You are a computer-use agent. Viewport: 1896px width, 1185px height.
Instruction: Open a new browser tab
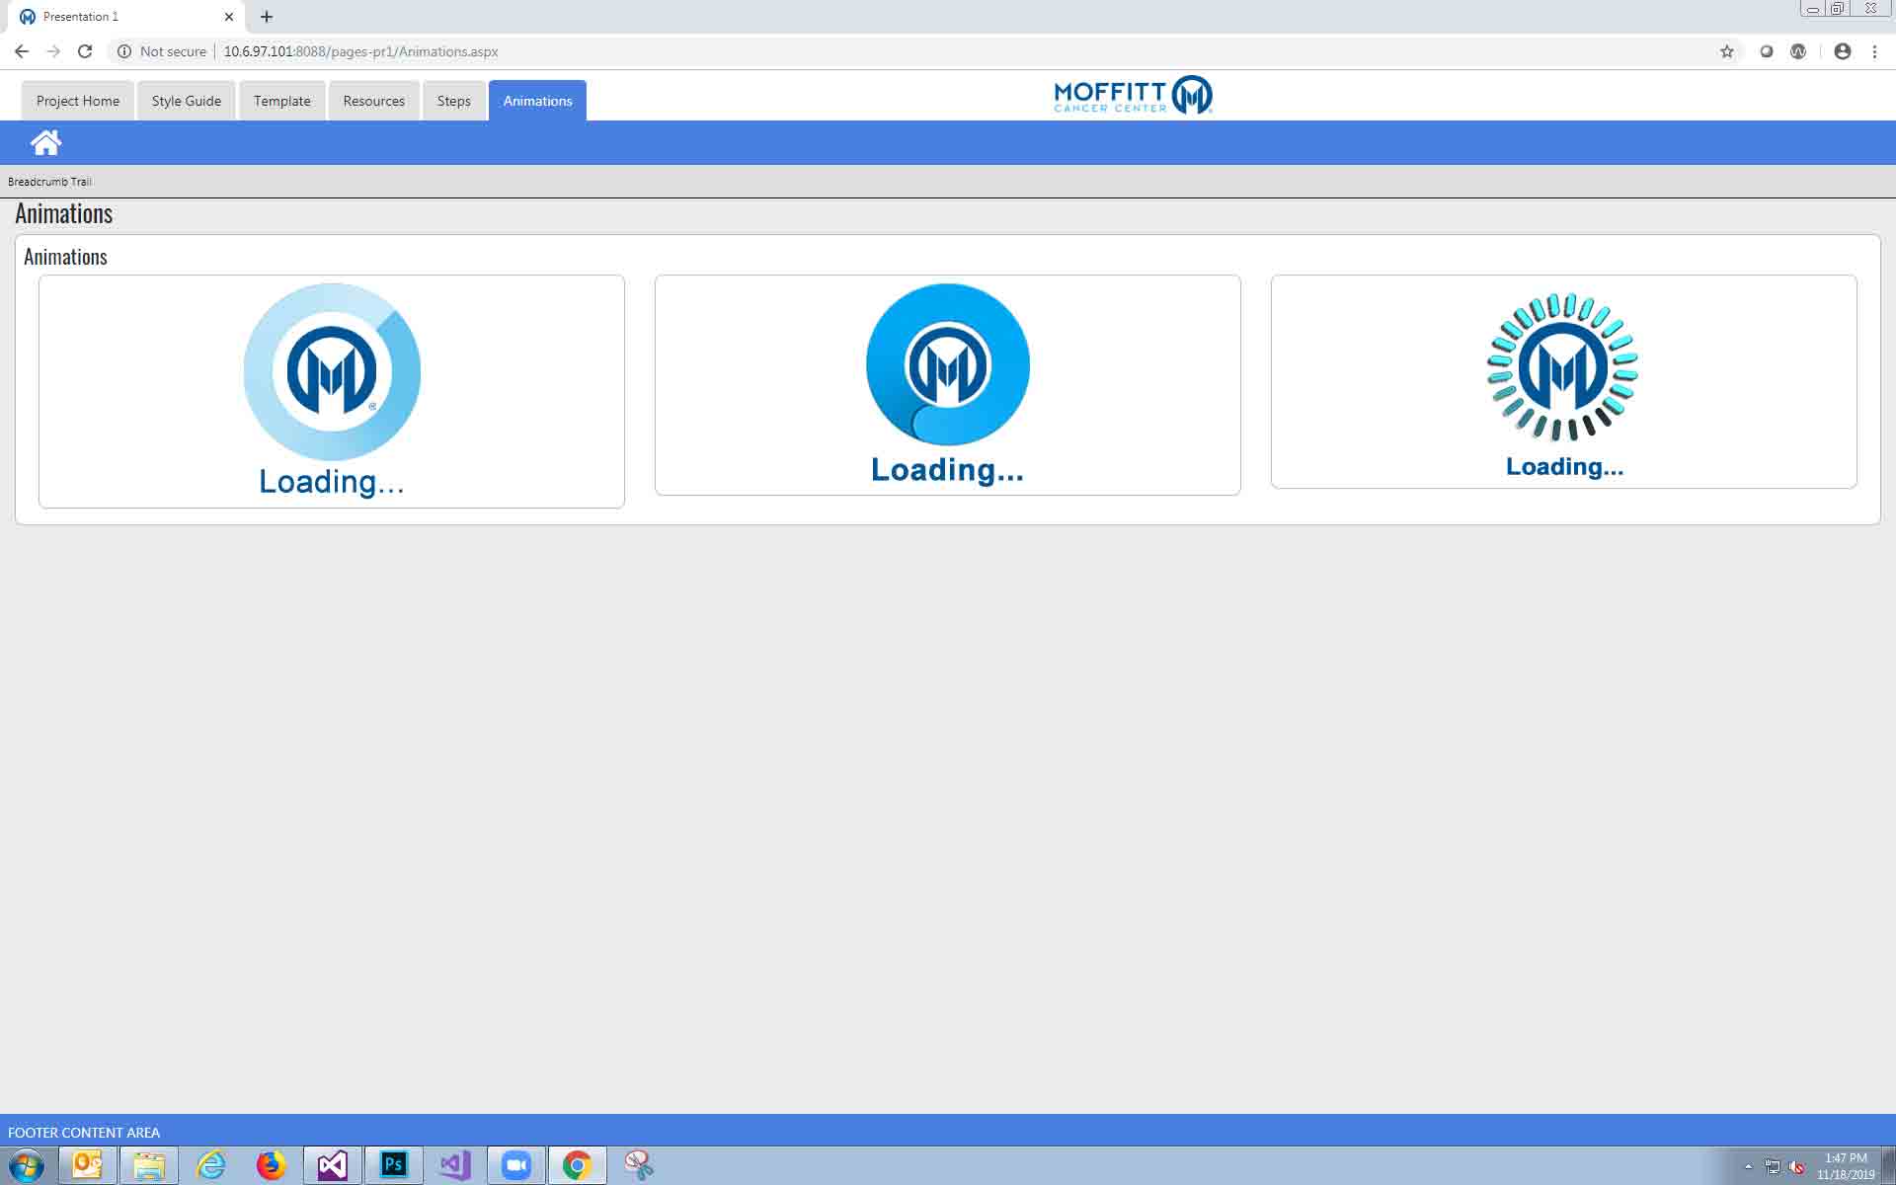pyautogui.click(x=267, y=17)
